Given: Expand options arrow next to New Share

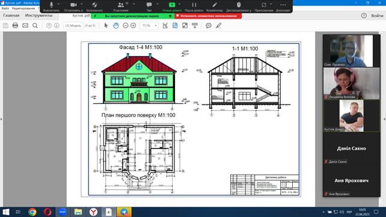Looking at the screenshot, I should 179,4.
